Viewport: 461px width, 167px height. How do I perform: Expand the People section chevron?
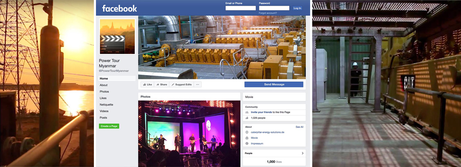click(x=303, y=153)
